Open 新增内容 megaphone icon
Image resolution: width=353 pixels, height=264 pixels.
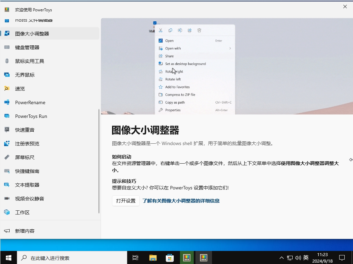(x=7, y=231)
